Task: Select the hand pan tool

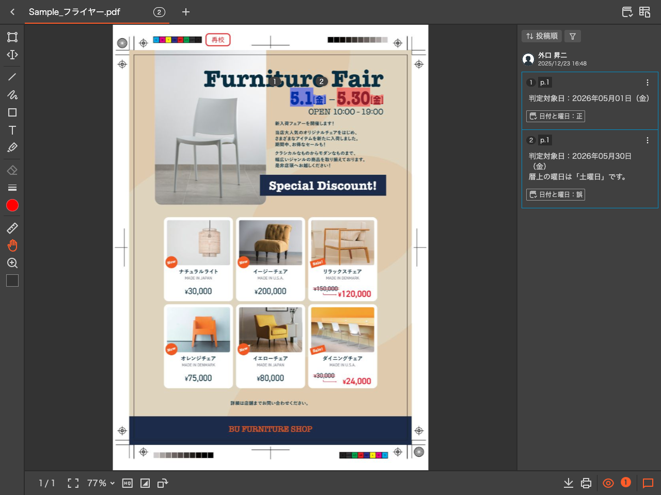Action: tap(12, 245)
